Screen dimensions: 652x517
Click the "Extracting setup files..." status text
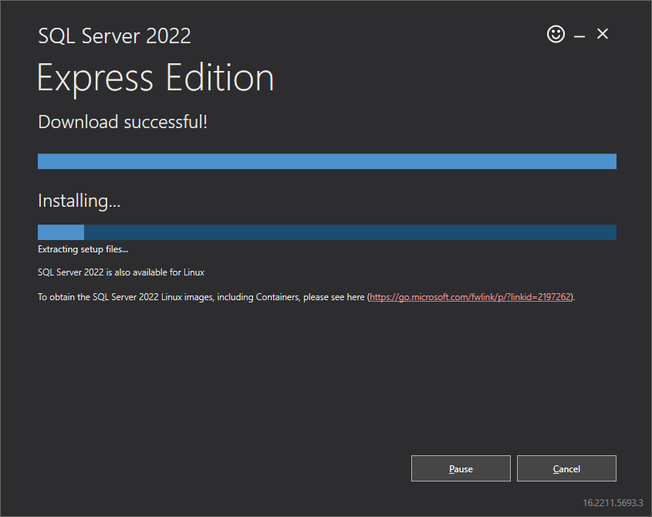[83, 249]
